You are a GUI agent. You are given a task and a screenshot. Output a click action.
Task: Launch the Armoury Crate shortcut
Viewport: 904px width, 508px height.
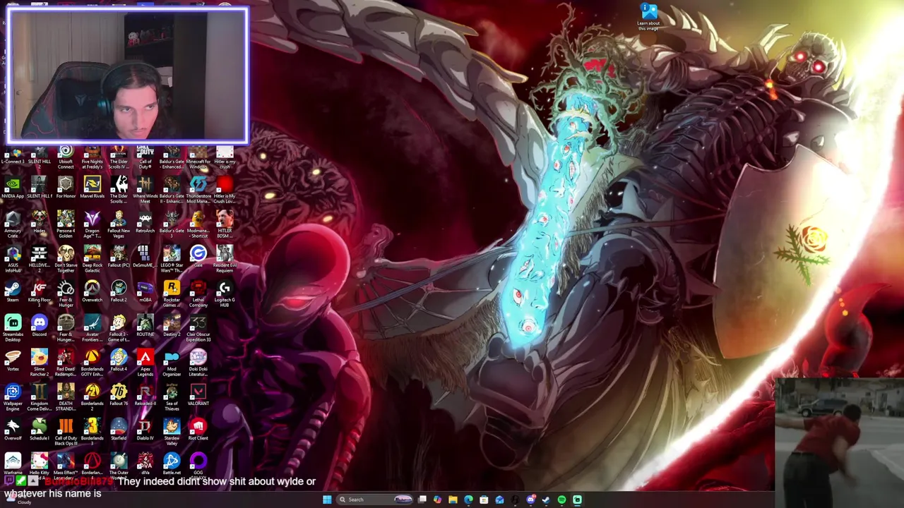(13, 225)
